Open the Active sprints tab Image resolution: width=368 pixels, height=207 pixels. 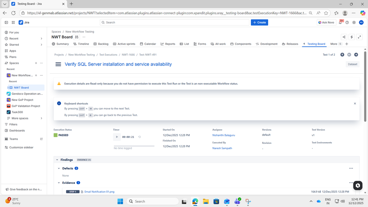pyautogui.click(x=124, y=44)
